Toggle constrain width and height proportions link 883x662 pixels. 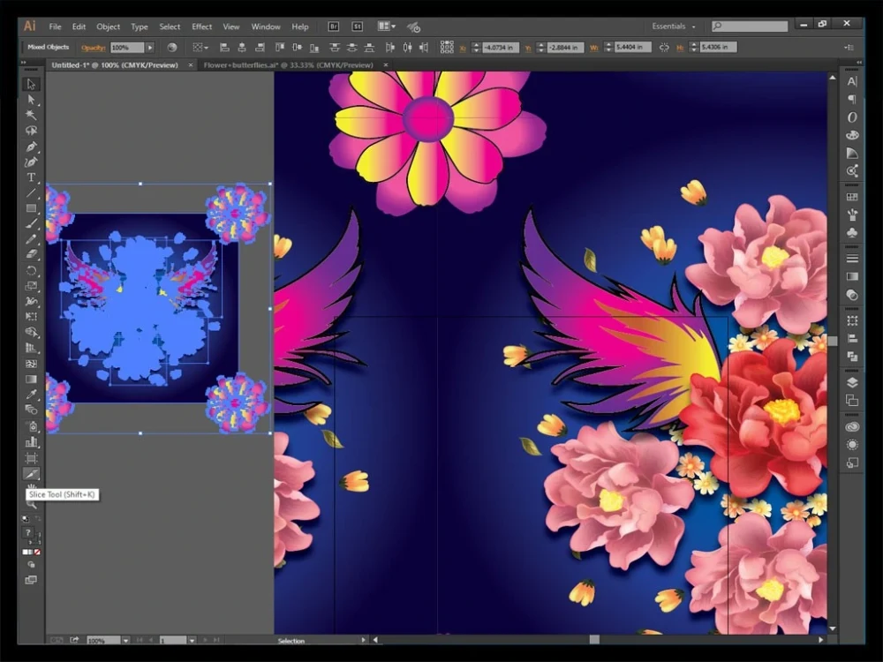664,48
